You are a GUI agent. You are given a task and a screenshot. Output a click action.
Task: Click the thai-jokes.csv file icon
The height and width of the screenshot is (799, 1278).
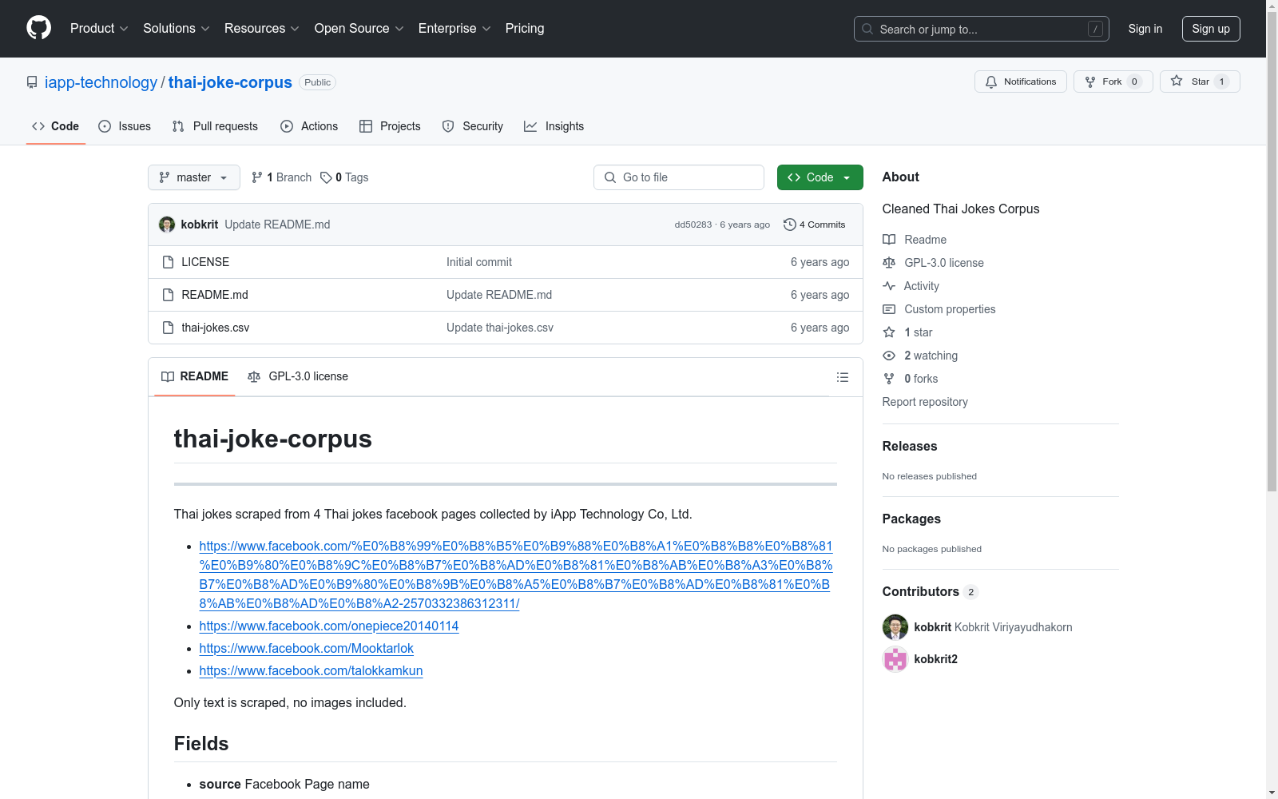[168, 328]
